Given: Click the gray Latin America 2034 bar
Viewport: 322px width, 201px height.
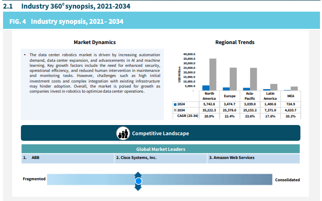Looking at the screenshot, I should tap(274, 87).
